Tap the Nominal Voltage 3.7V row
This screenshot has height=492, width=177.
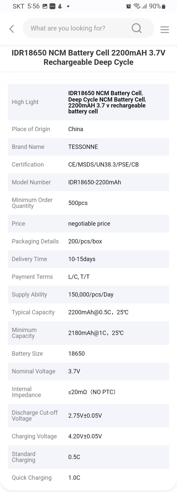88,371
